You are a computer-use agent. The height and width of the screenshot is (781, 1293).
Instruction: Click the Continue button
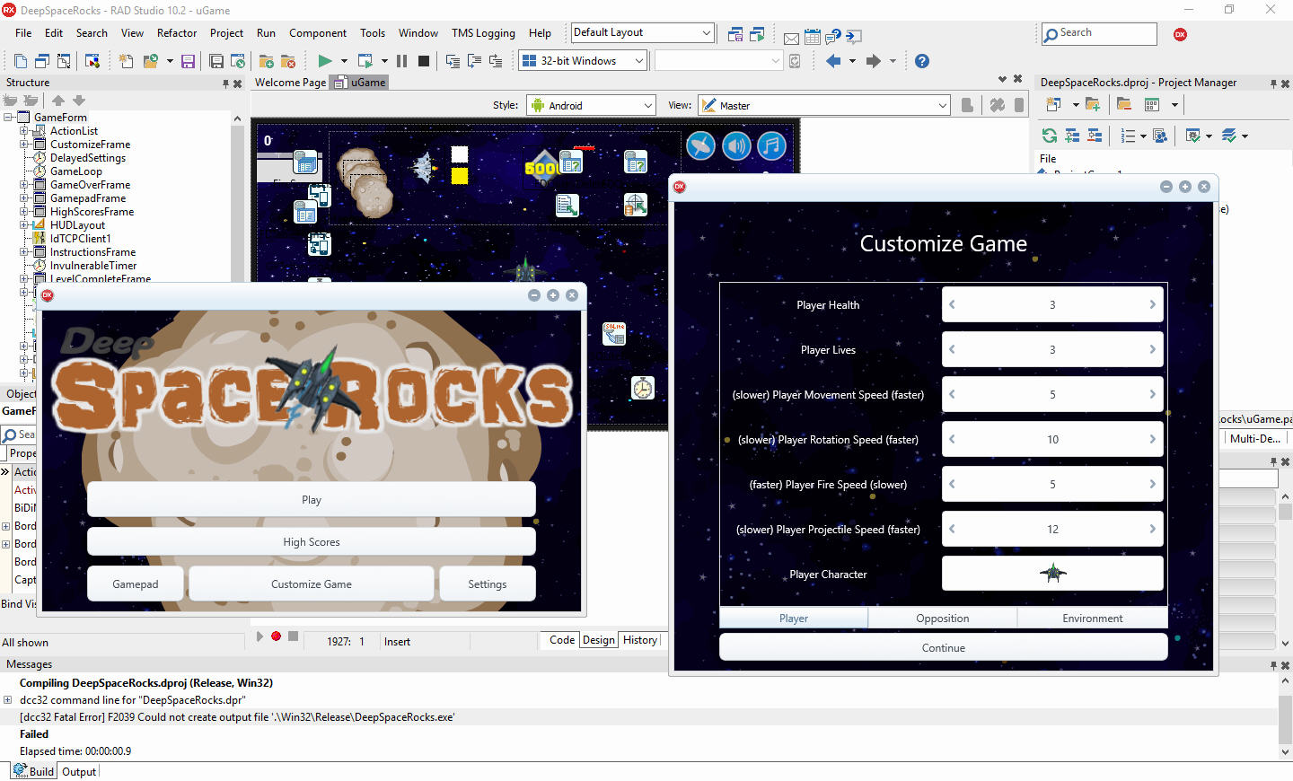(943, 647)
